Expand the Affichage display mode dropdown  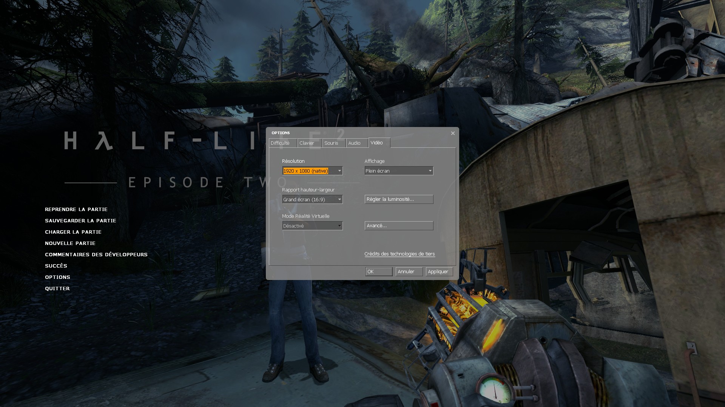tap(399, 171)
